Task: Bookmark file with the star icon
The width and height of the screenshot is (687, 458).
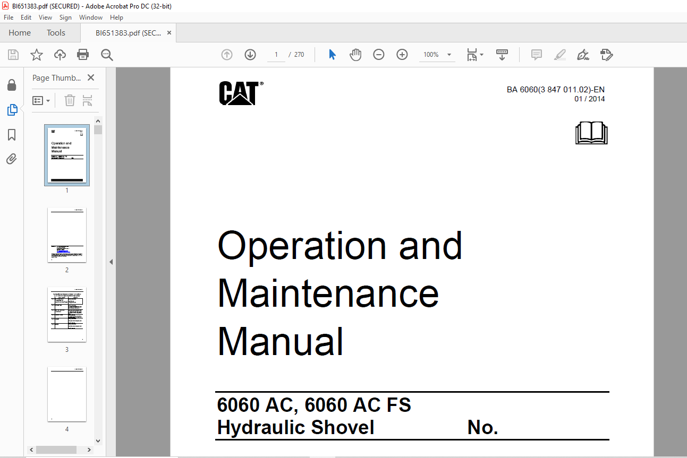Action: point(37,55)
